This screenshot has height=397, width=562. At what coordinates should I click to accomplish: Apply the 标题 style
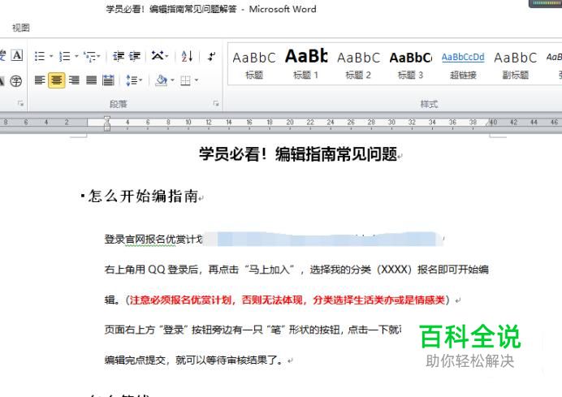254,66
